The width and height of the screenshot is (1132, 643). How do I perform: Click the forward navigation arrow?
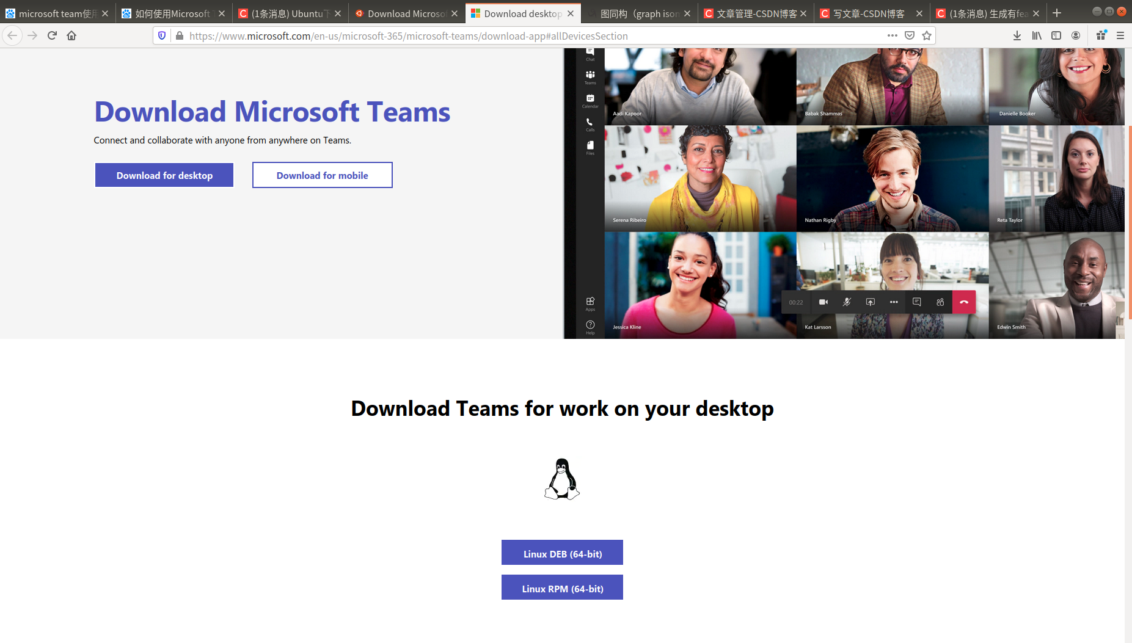coord(32,36)
